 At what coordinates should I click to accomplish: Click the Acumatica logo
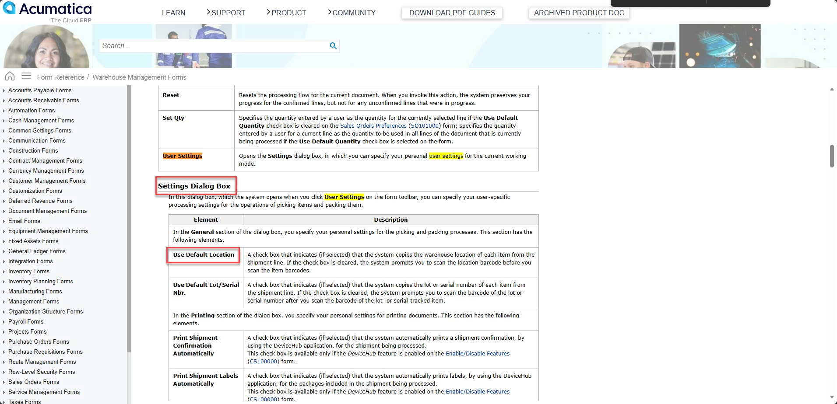pos(47,12)
